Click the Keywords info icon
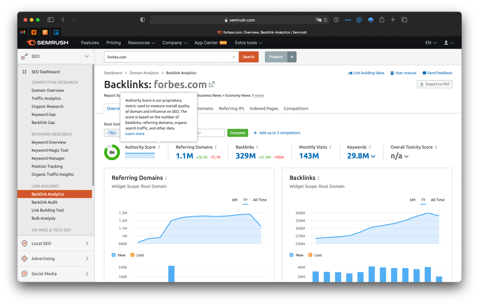 (370, 147)
